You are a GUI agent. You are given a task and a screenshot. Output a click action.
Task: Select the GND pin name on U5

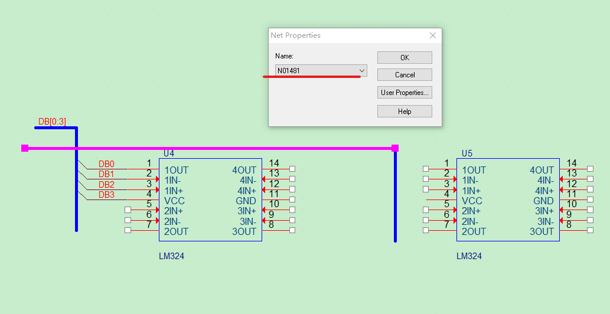point(543,201)
